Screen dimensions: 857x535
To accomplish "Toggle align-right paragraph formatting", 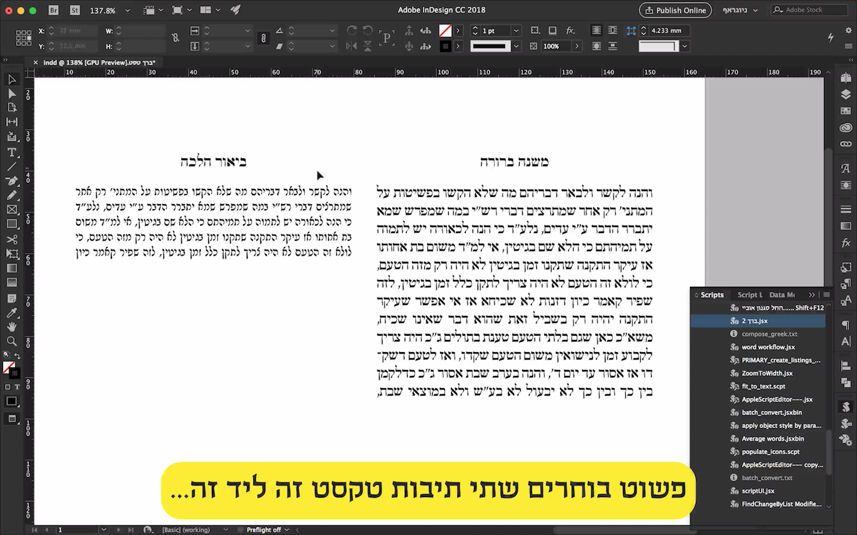I will (613, 30).
